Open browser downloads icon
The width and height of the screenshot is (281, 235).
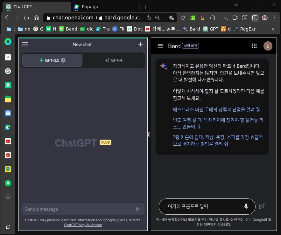click(225, 18)
